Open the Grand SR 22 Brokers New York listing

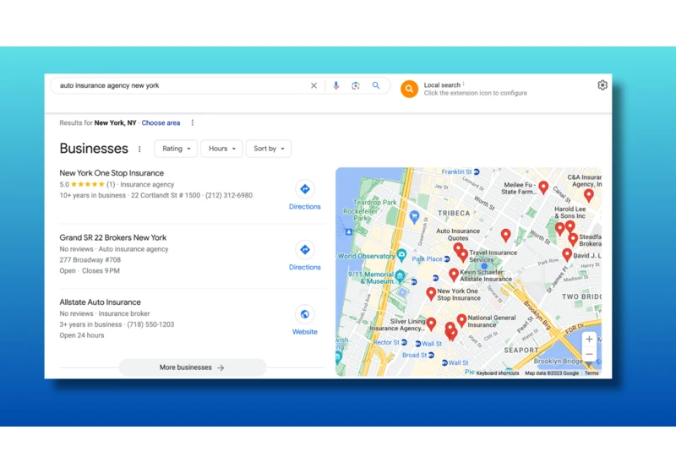[113, 237]
